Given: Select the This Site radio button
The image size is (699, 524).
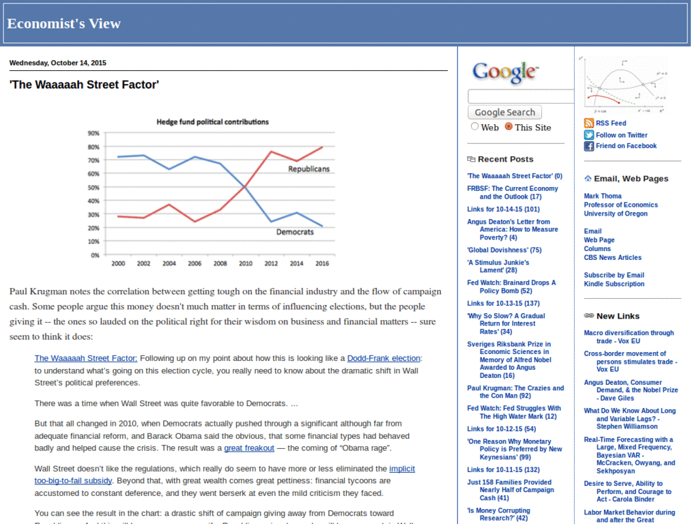Looking at the screenshot, I should (x=509, y=127).
